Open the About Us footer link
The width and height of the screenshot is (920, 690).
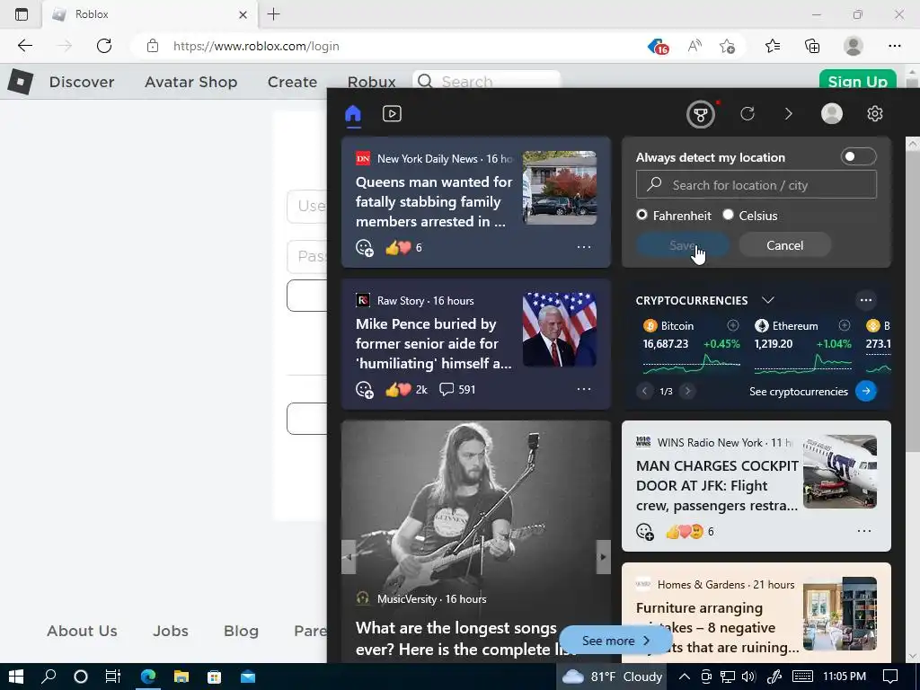point(82,631)
